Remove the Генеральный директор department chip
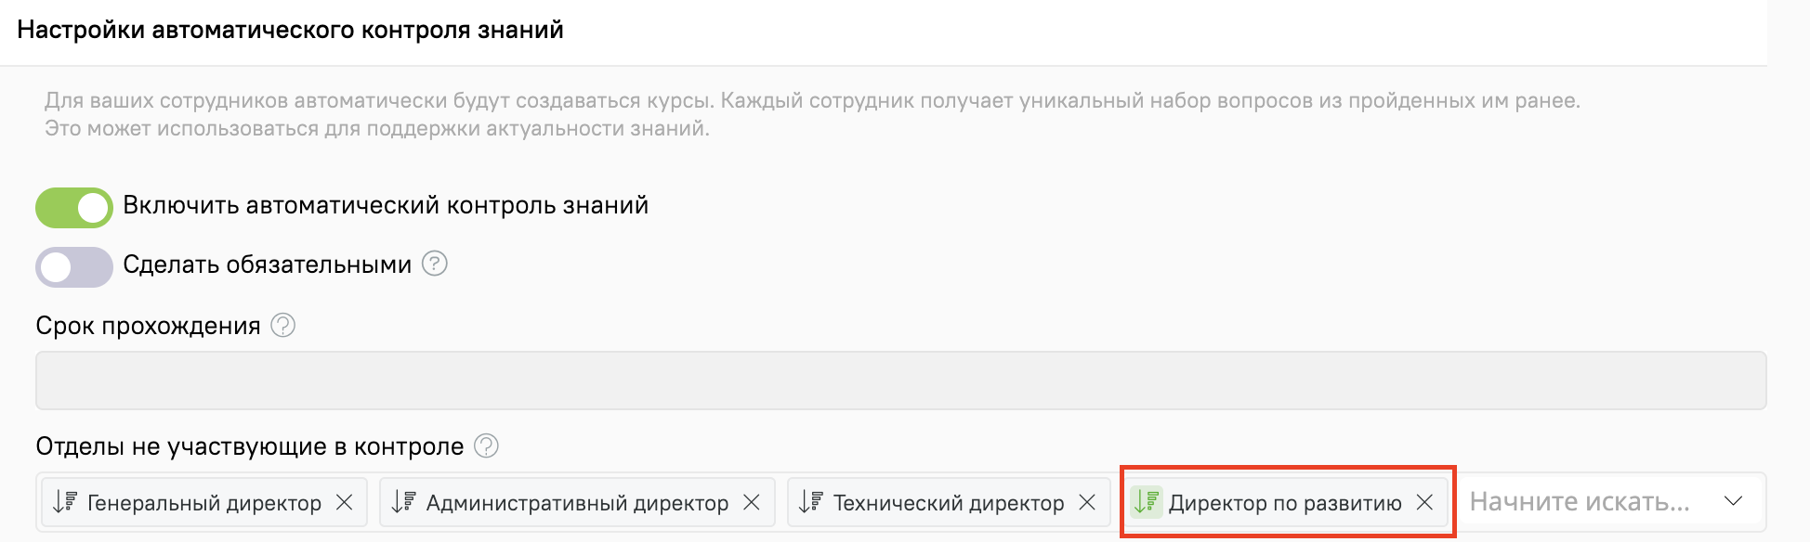Viewport: 1810px width, 542px height. click(x=346, y=502)
